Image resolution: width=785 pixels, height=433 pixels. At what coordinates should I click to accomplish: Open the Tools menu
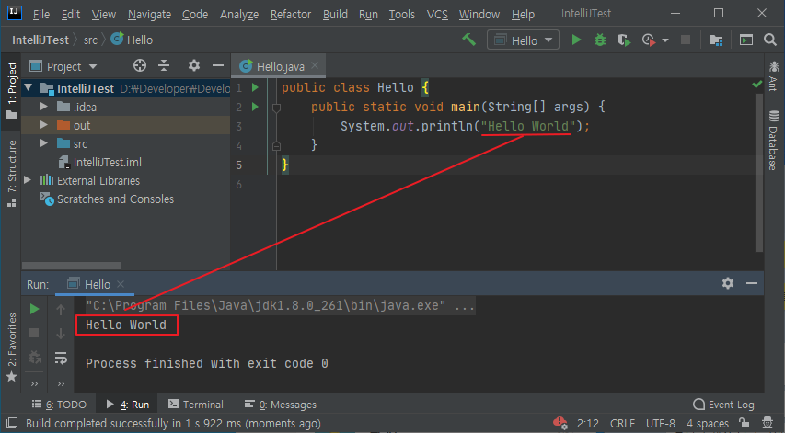(402, 15)
